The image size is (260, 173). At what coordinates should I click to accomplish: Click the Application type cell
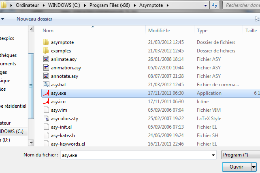[209, 93]
